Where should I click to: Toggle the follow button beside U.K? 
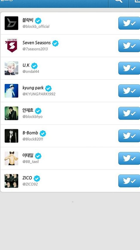coord(129,68)
